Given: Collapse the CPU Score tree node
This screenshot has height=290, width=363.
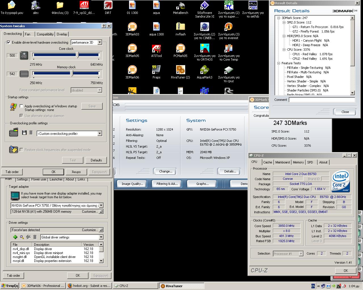Looking at the screenshot, I should 284,50.
